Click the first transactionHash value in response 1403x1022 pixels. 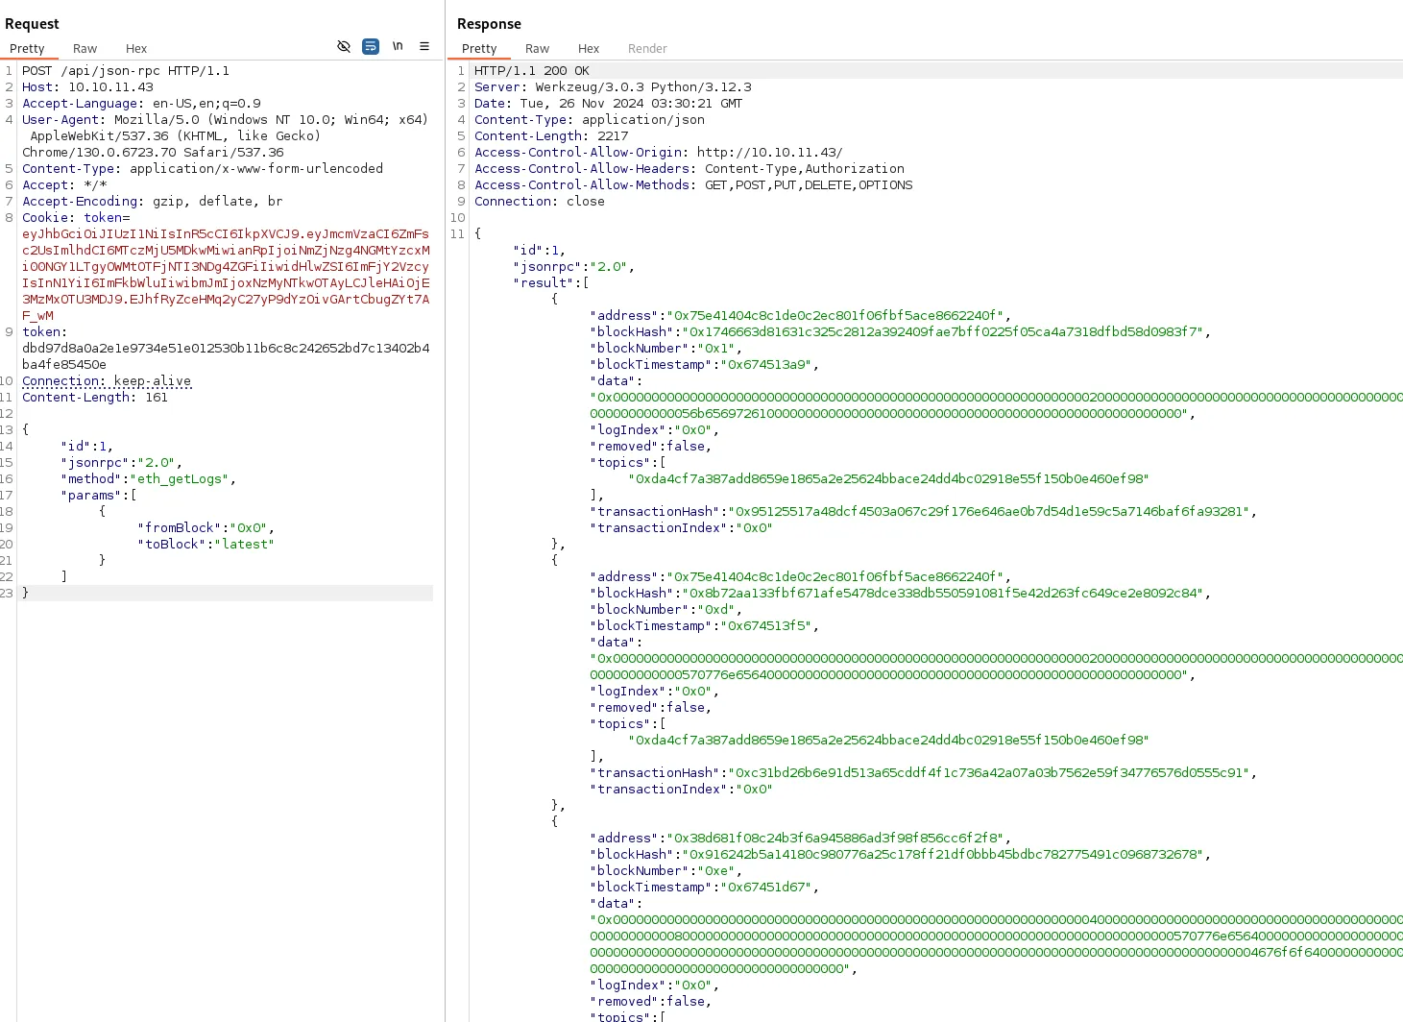pos(989,512)
